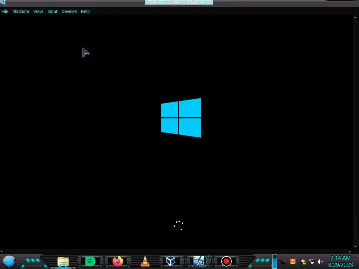Screen dimensions: 359x269
Task: Click the blue show-desktop bar
Action: click(275, 261)
